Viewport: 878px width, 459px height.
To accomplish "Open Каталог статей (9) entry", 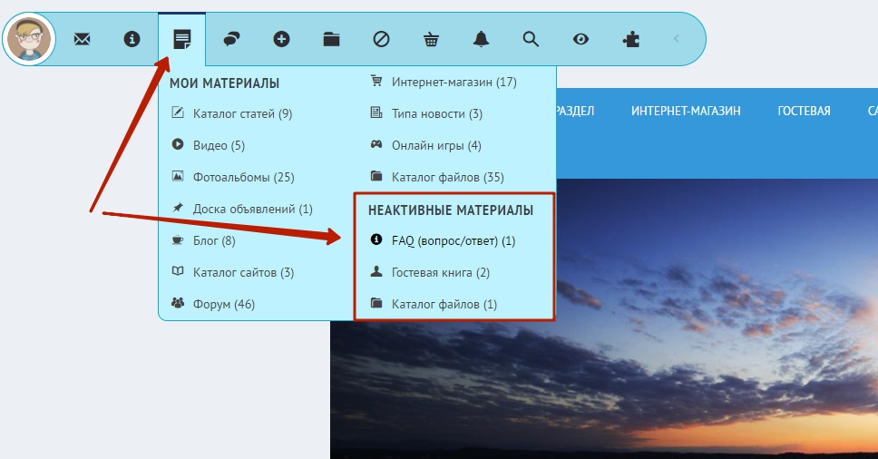I will (241, 113).
